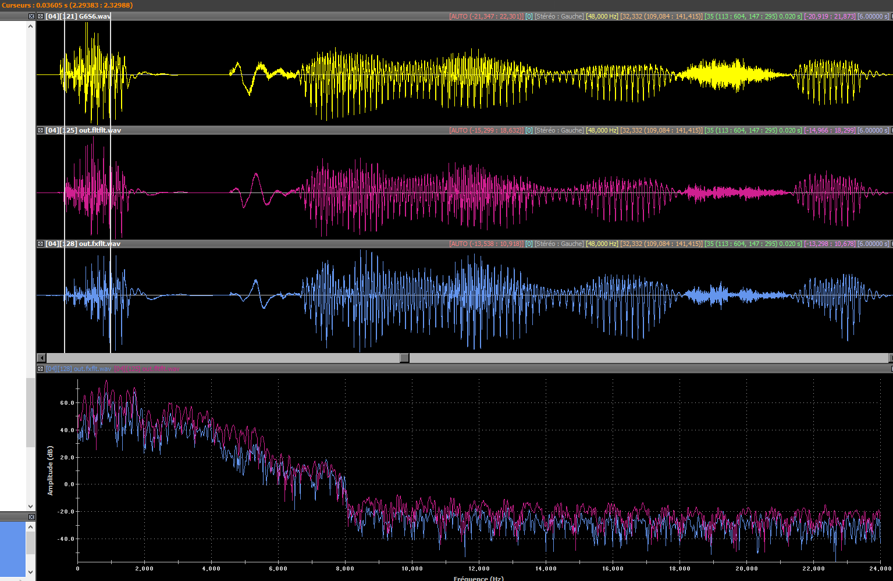Close the lower left blue panel
The width and height of the screenshot is (893, 581).
click(31, 517)
